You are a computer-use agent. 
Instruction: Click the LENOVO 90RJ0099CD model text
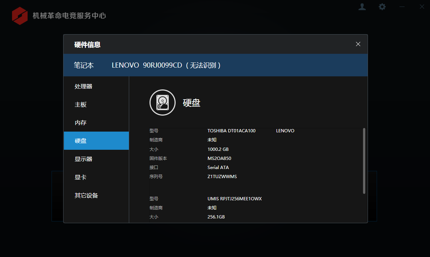pos(147,65)
